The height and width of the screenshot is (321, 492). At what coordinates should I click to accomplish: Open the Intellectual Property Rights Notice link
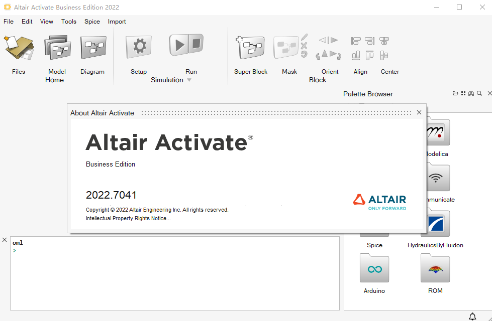pos(128,218)
